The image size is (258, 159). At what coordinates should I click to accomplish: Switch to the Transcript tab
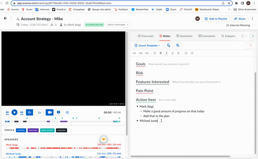point(145,36)
